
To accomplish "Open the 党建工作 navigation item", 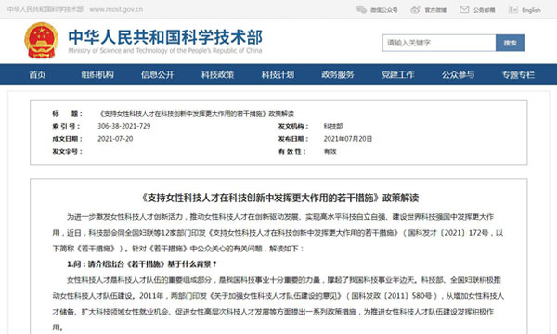I will [x=398, y=74].
